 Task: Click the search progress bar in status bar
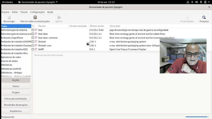click(x=197, y=117)
